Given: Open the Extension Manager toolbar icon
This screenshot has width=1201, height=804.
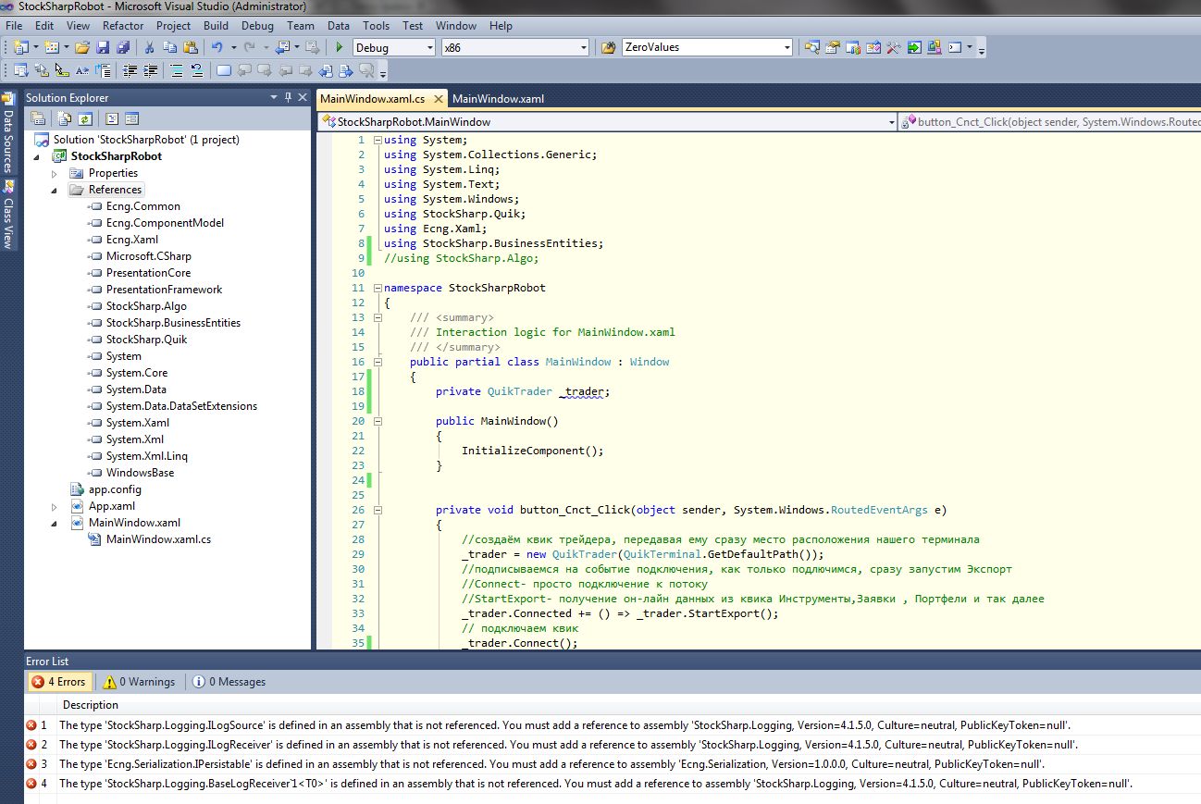Looking at the screenshot, I should point(934,47).
